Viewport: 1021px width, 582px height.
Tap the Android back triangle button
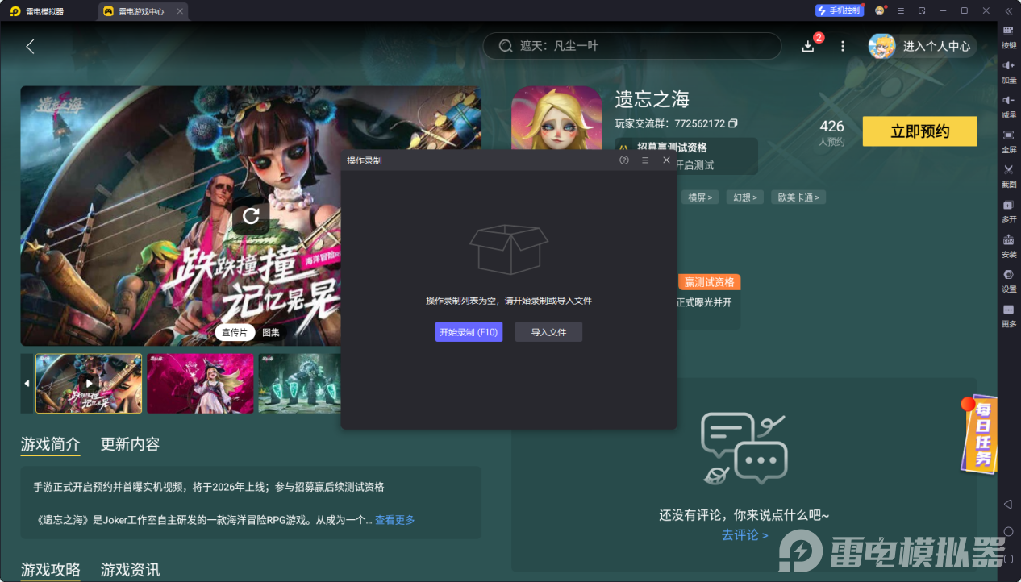(x=1008, y=504)
